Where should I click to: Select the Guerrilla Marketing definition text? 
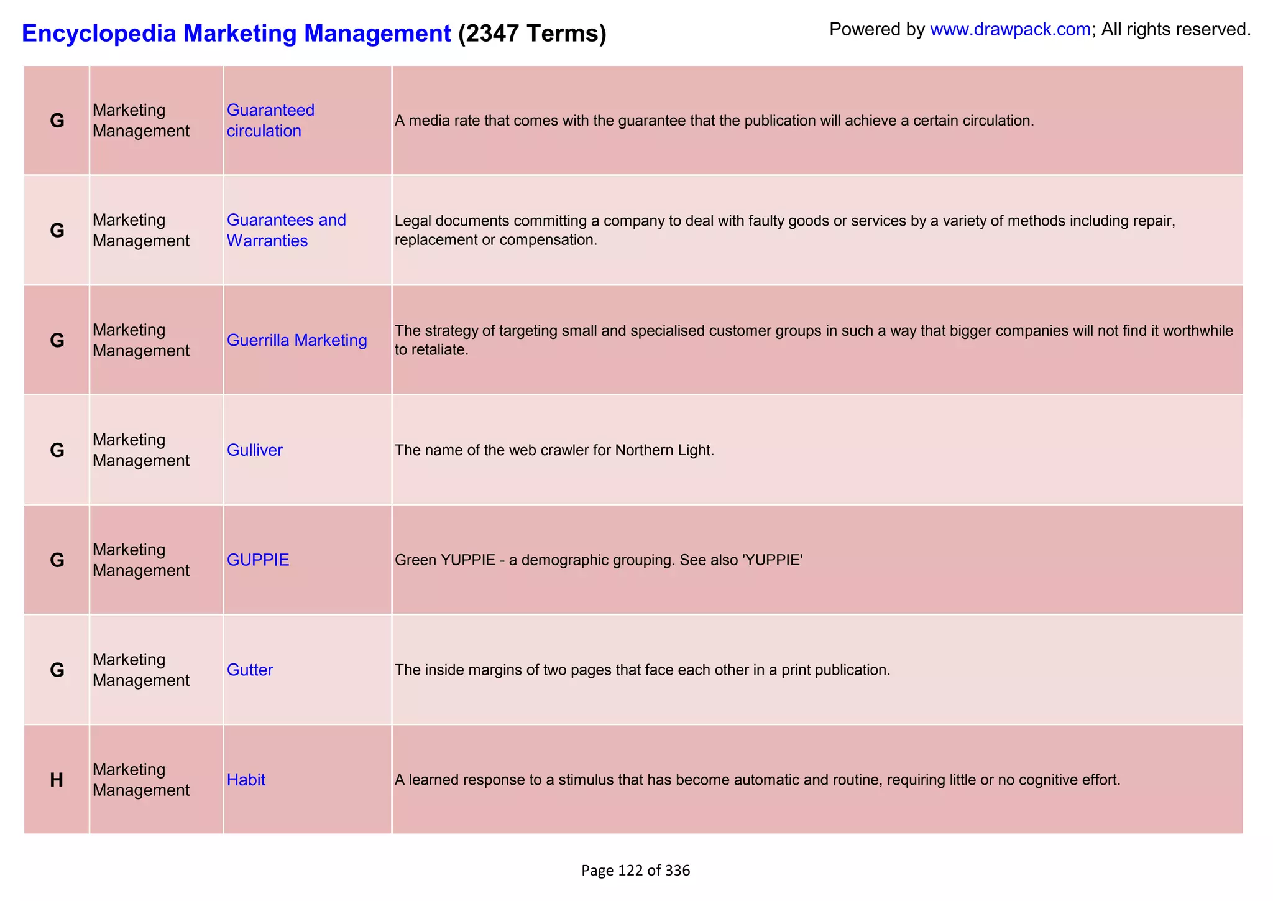tap(814, 340)
